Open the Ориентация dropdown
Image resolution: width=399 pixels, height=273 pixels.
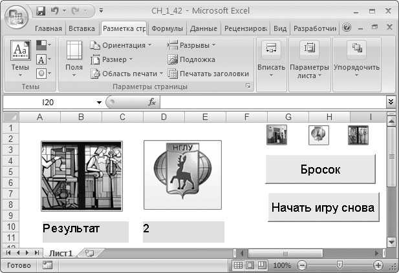(x=121, y=45)
